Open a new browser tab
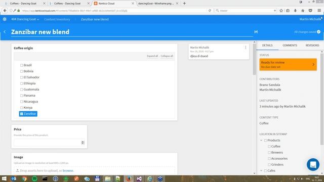Screen dimensions: 324x182 pyautogui.click(x=184, y=4)
